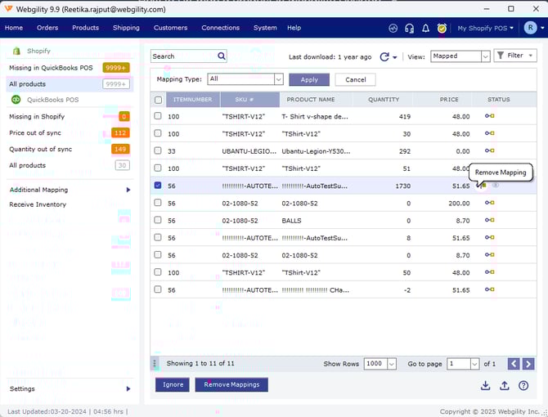
Task: Click the download icon at bottom right
Action: point(485,385)
